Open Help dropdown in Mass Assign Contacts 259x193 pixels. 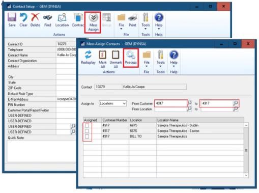tap(174, 59)
